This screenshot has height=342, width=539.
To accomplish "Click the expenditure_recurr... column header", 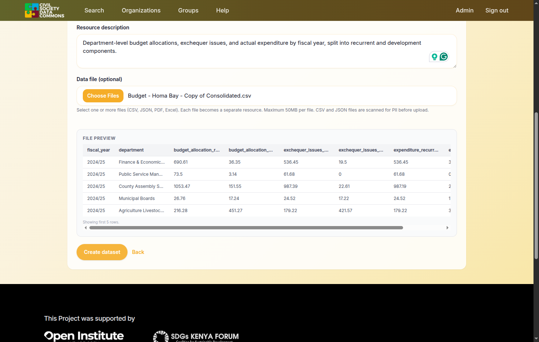I will [x=416, y=150].
